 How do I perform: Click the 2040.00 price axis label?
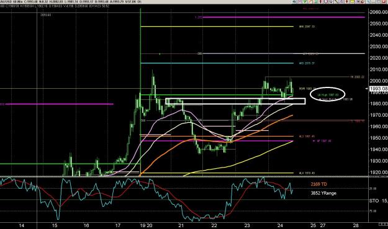[379, 35]
